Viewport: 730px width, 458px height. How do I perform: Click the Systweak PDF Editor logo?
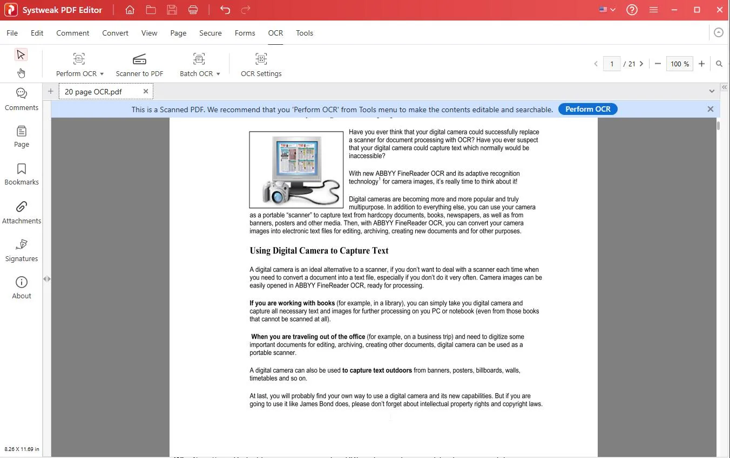tap(11, 10)
